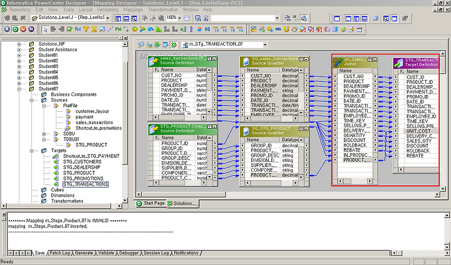Minimize the Joiner transformation box
Viewport: 451px width, 265px height.
375,60
